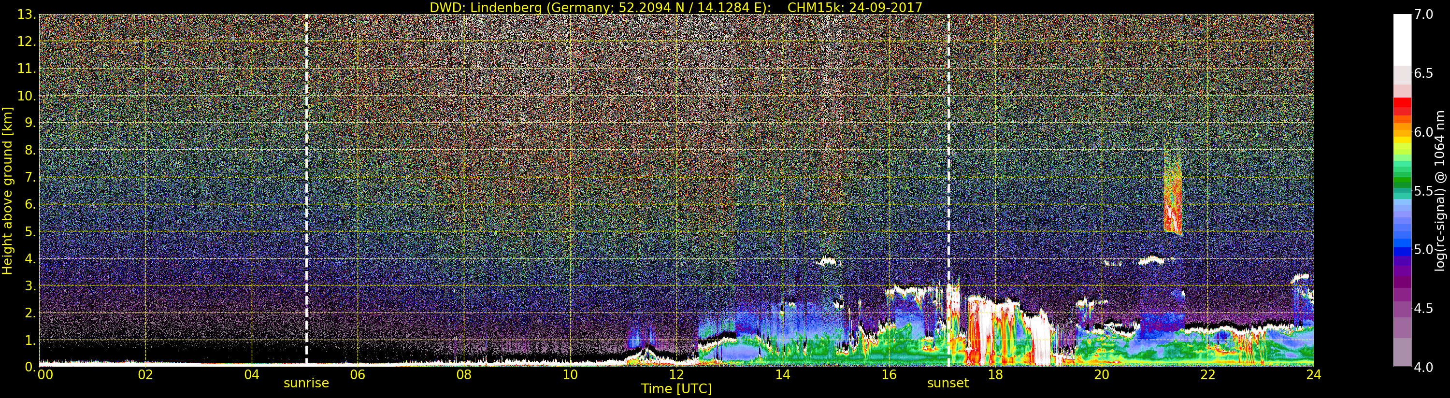The width and height of the screenshot is (1450, 398).
Task: Click the white dashed sunrise line
Action: (x=306, y=190)
